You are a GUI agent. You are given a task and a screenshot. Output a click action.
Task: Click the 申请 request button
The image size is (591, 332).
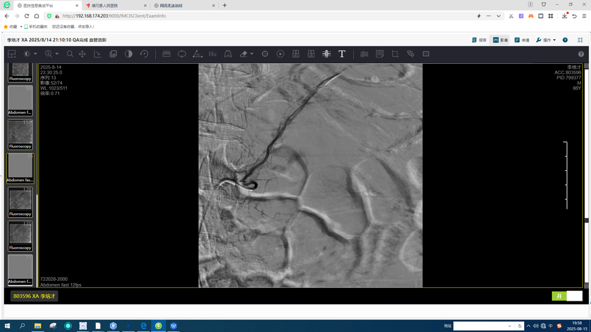point(522,40)
